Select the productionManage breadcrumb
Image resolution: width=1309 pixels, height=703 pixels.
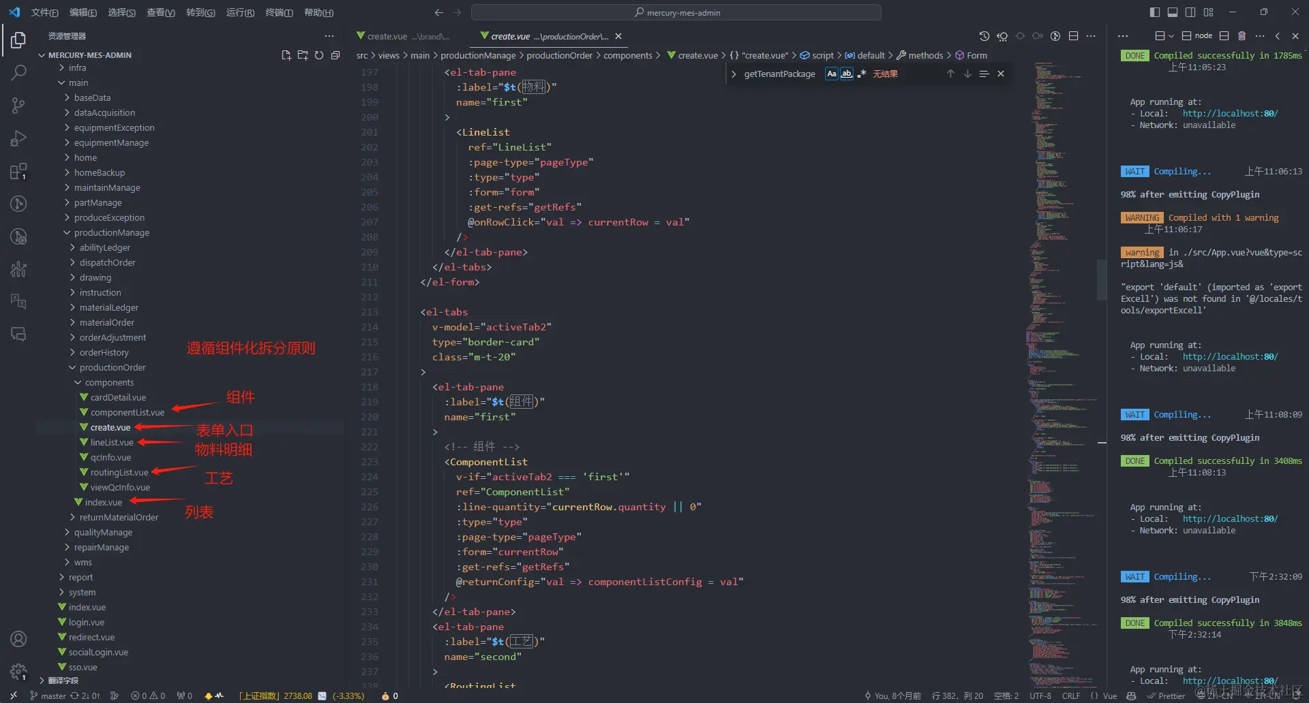tap(478, 55)
